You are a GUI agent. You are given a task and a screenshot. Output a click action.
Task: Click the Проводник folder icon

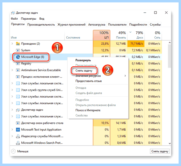(x=18, y=44)
